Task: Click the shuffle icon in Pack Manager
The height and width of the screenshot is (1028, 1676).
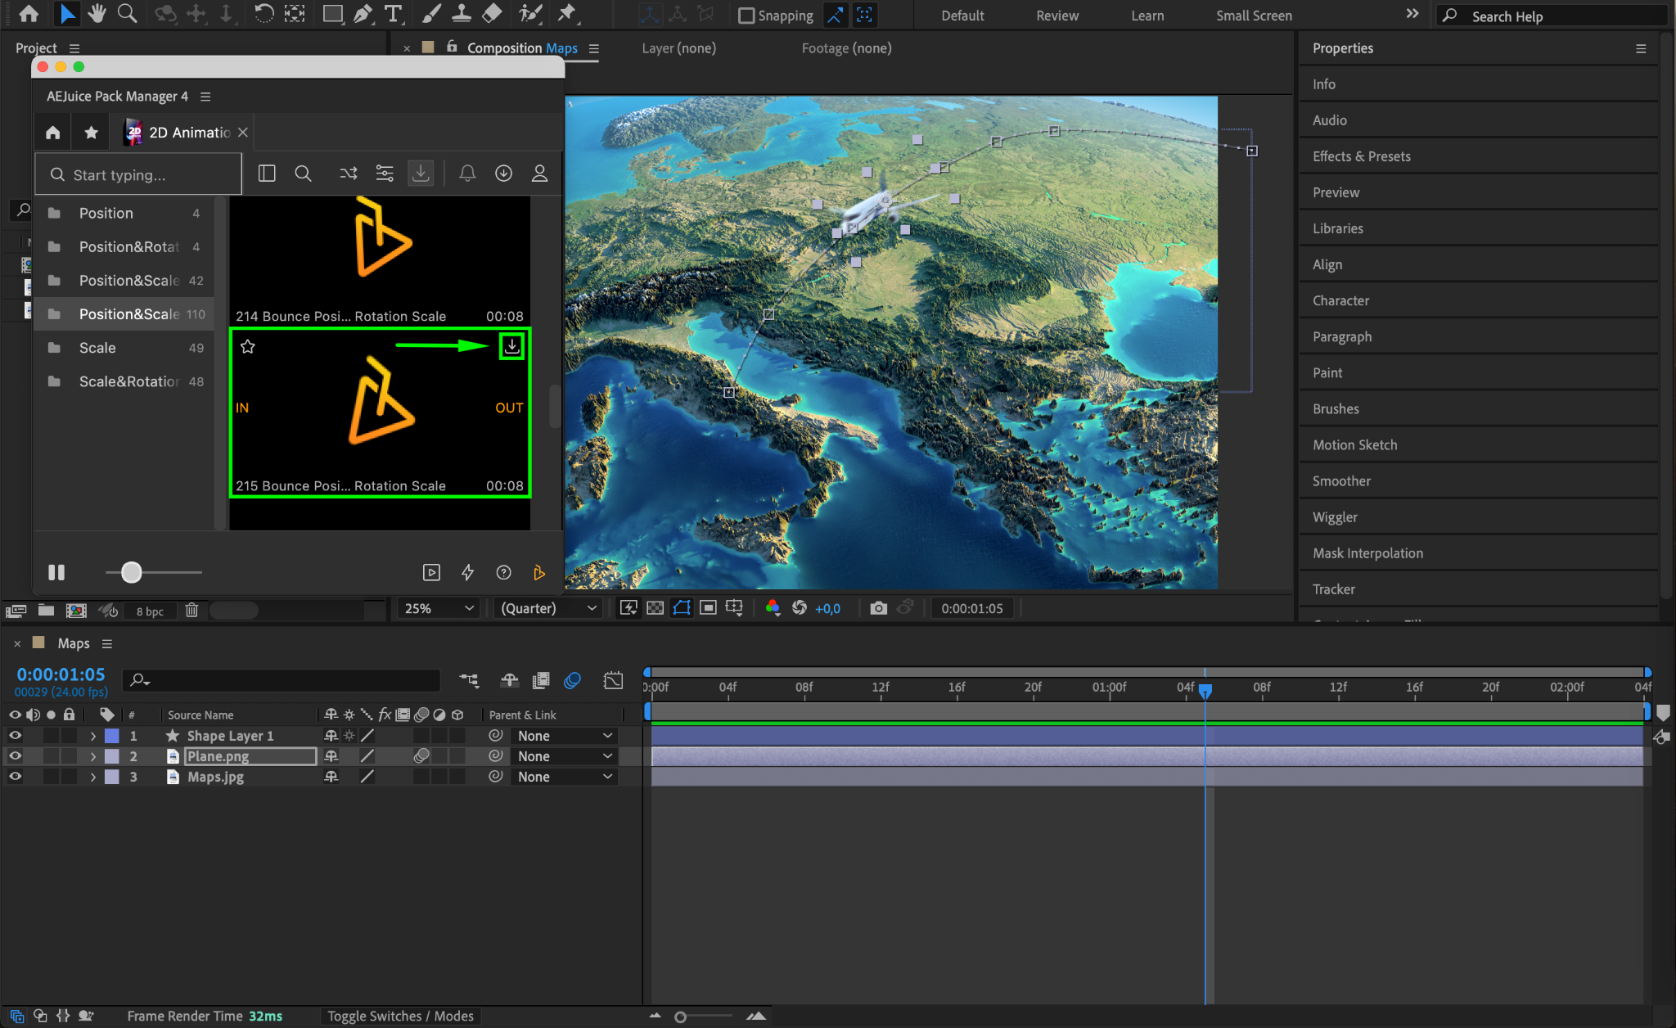Action: [349, 174]
